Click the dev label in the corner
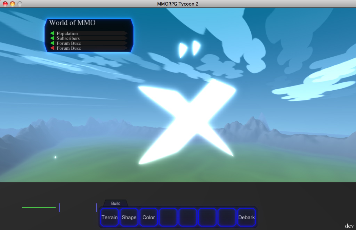 coord(349,226)
